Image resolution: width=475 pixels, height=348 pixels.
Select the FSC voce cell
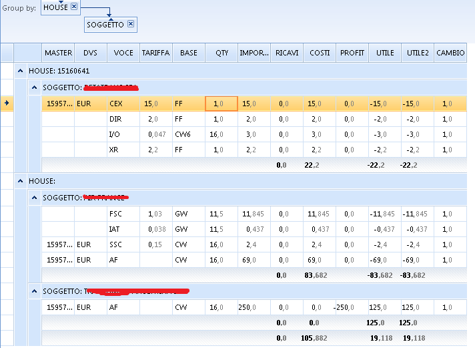tap(123, 214)
